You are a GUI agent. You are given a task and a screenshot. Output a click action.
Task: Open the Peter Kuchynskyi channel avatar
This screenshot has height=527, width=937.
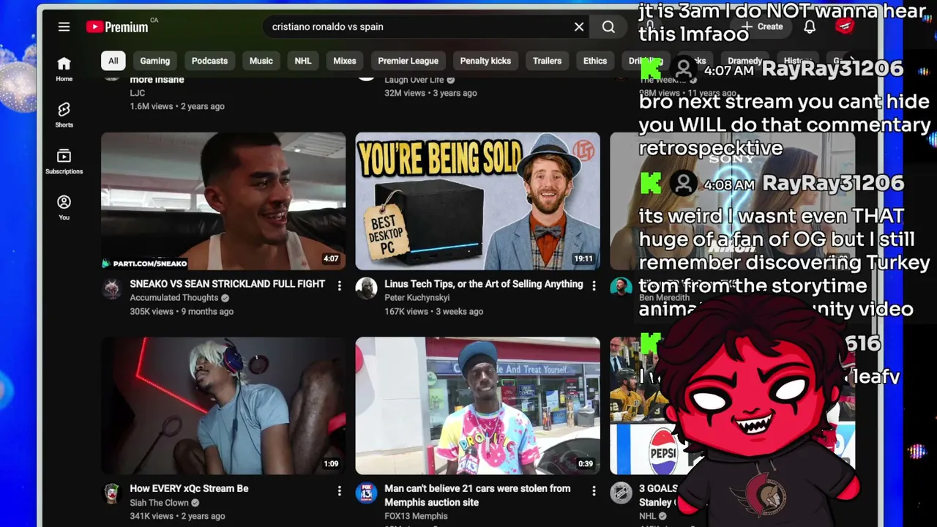[x=366, y=288]
